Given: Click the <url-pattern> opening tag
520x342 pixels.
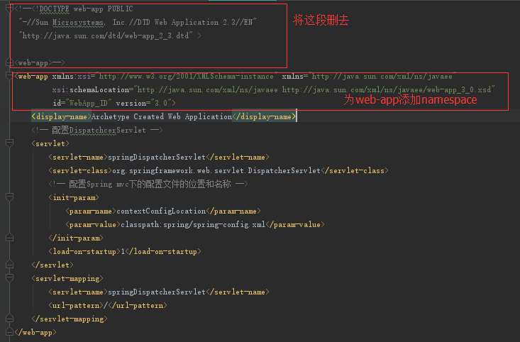Looking at the screenshot, I should 76,305.
